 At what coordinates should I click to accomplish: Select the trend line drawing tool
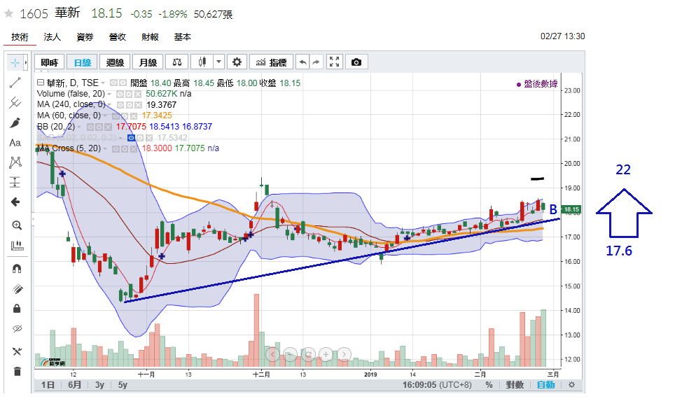[x=15, y=82]
